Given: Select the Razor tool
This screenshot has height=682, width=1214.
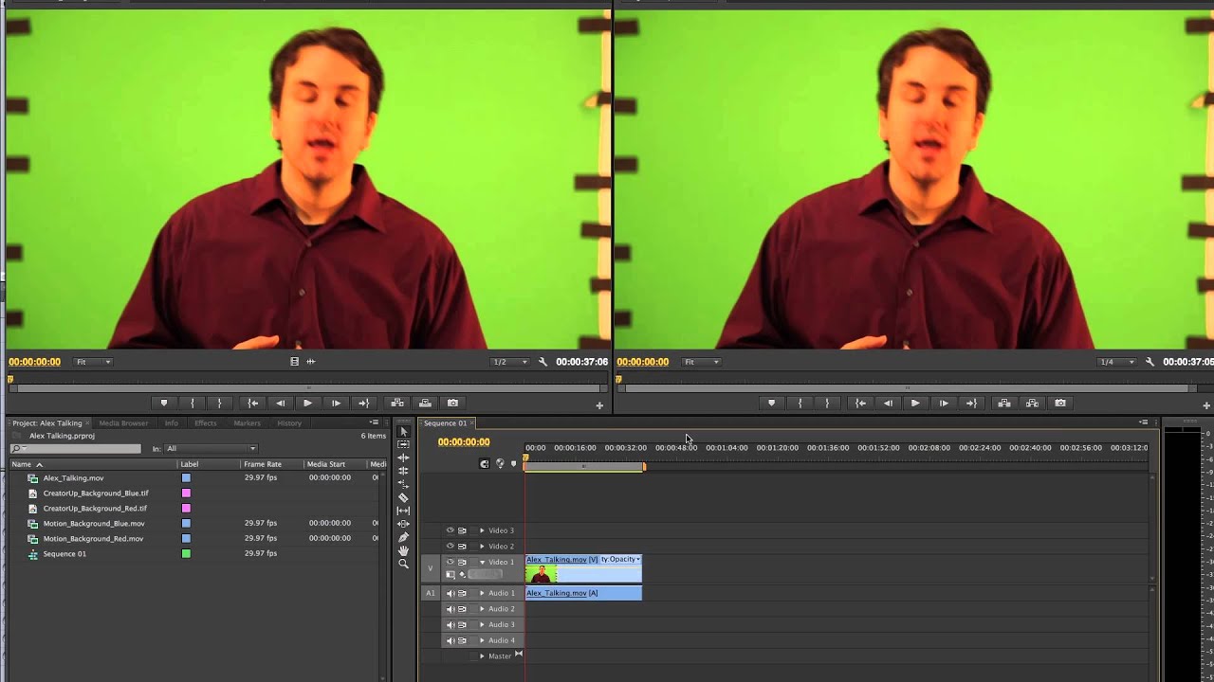Looking at the screenshot, I should (403, 497).
